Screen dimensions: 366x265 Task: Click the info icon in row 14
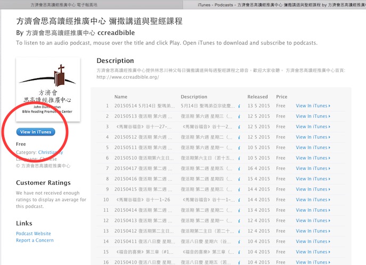[x=239, y=242]
